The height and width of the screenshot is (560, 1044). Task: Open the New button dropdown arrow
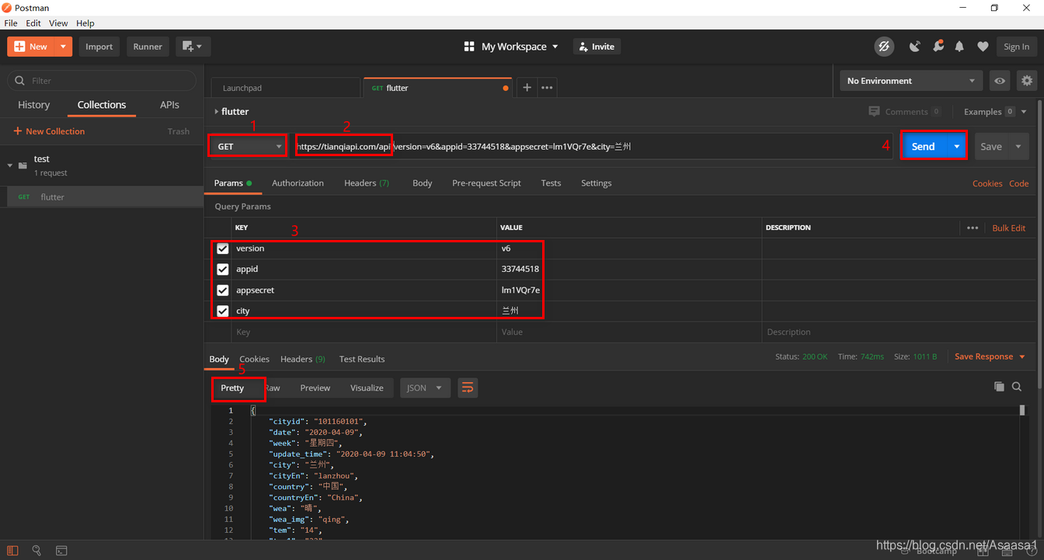coord(63,47)
